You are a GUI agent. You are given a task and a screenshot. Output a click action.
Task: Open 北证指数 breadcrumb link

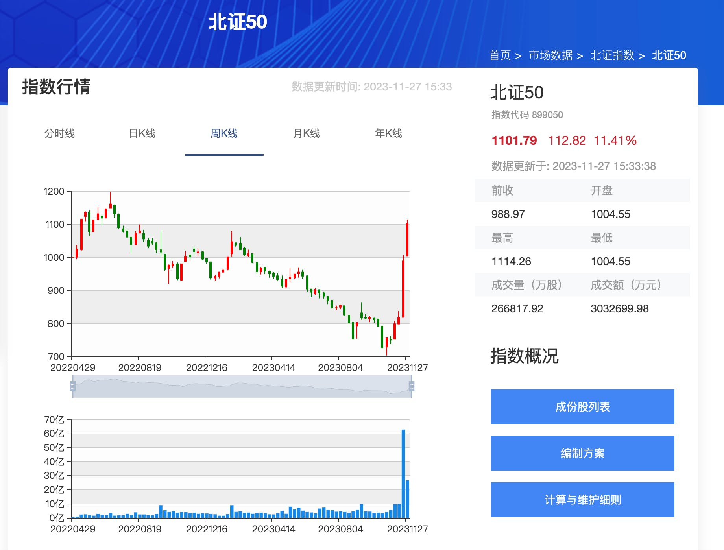click(612, 55)
